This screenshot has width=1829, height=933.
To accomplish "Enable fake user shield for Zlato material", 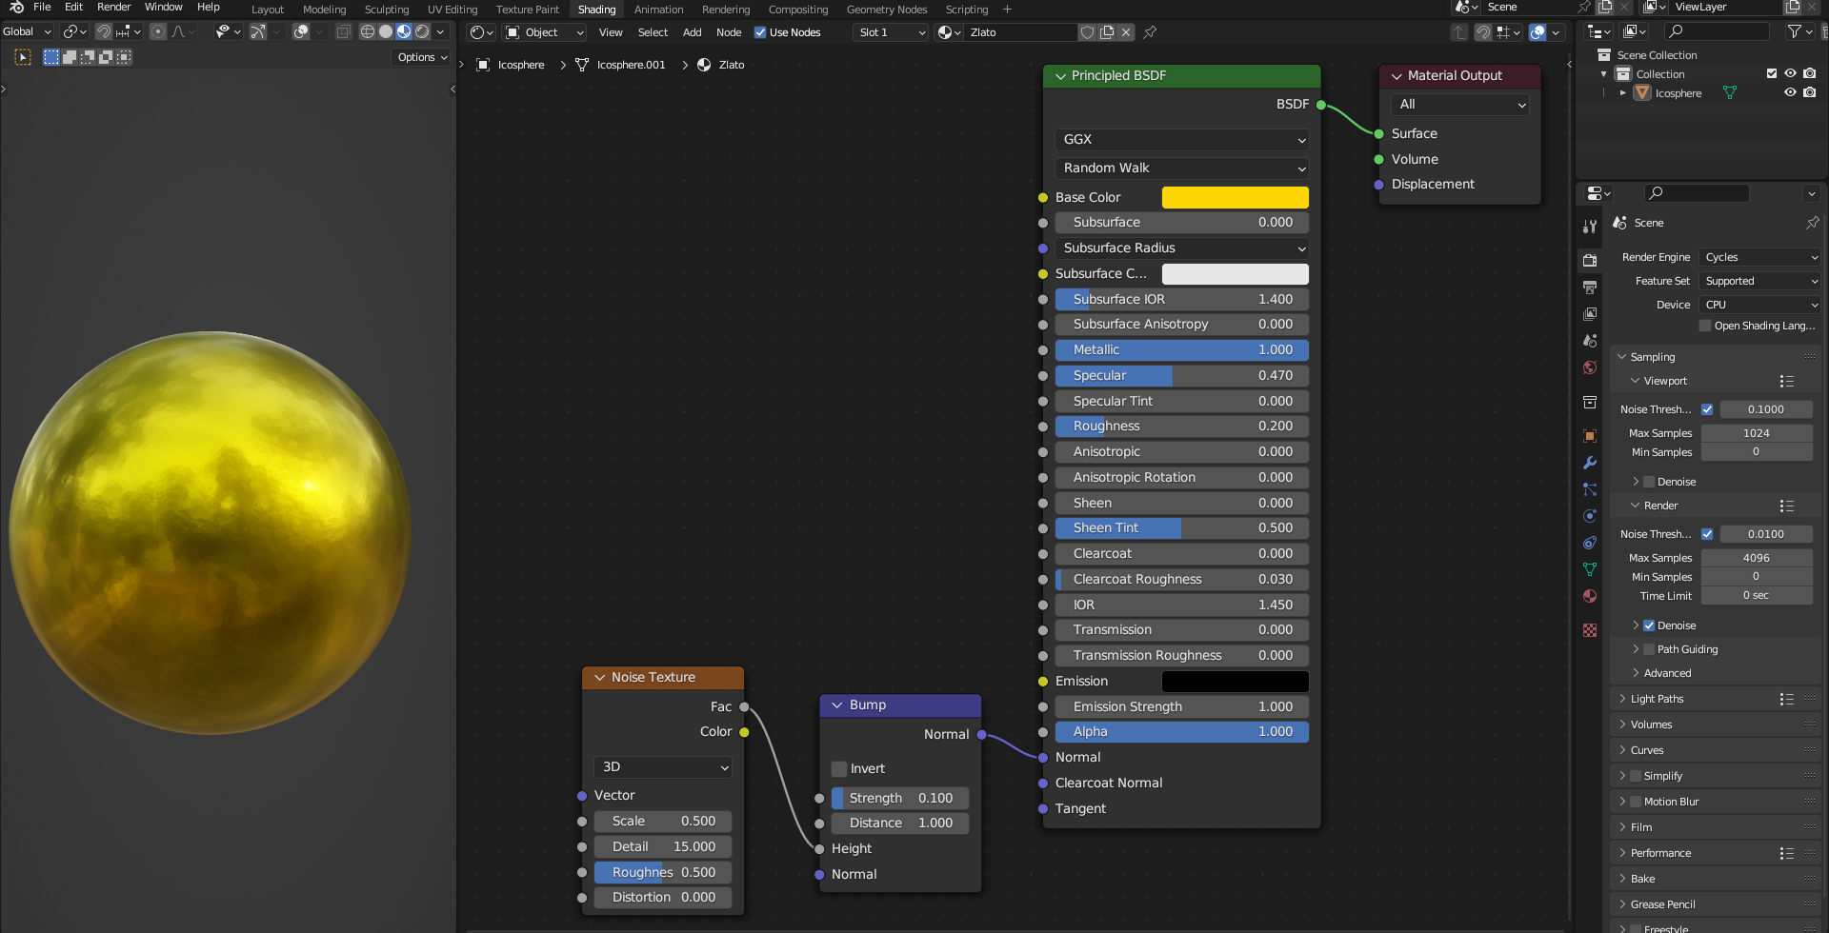I will (1087, 32).
